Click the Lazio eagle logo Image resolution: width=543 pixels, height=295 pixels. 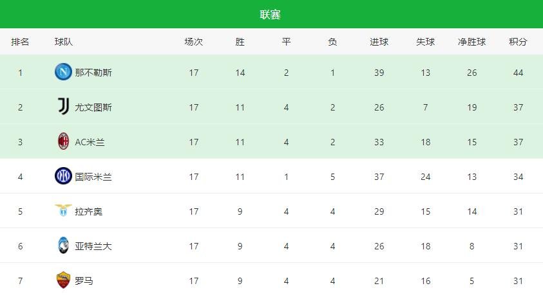pos(63,211)
